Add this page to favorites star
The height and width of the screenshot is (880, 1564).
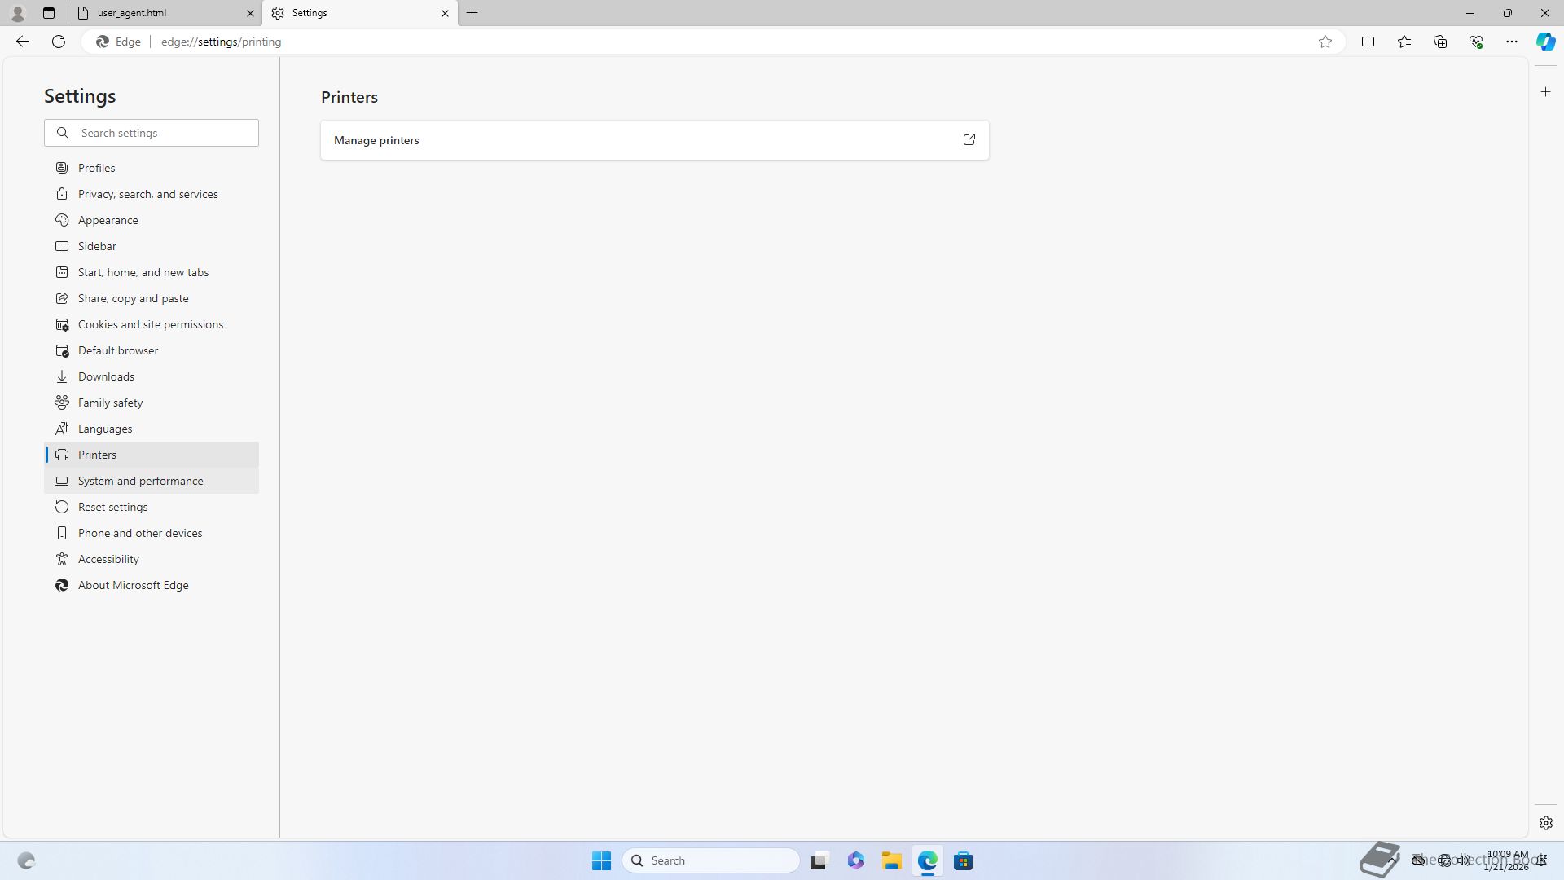[x=1325, y=42]
